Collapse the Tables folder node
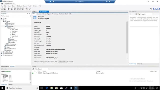This screenshot has height=90, width=160. [x=3, y=22]
